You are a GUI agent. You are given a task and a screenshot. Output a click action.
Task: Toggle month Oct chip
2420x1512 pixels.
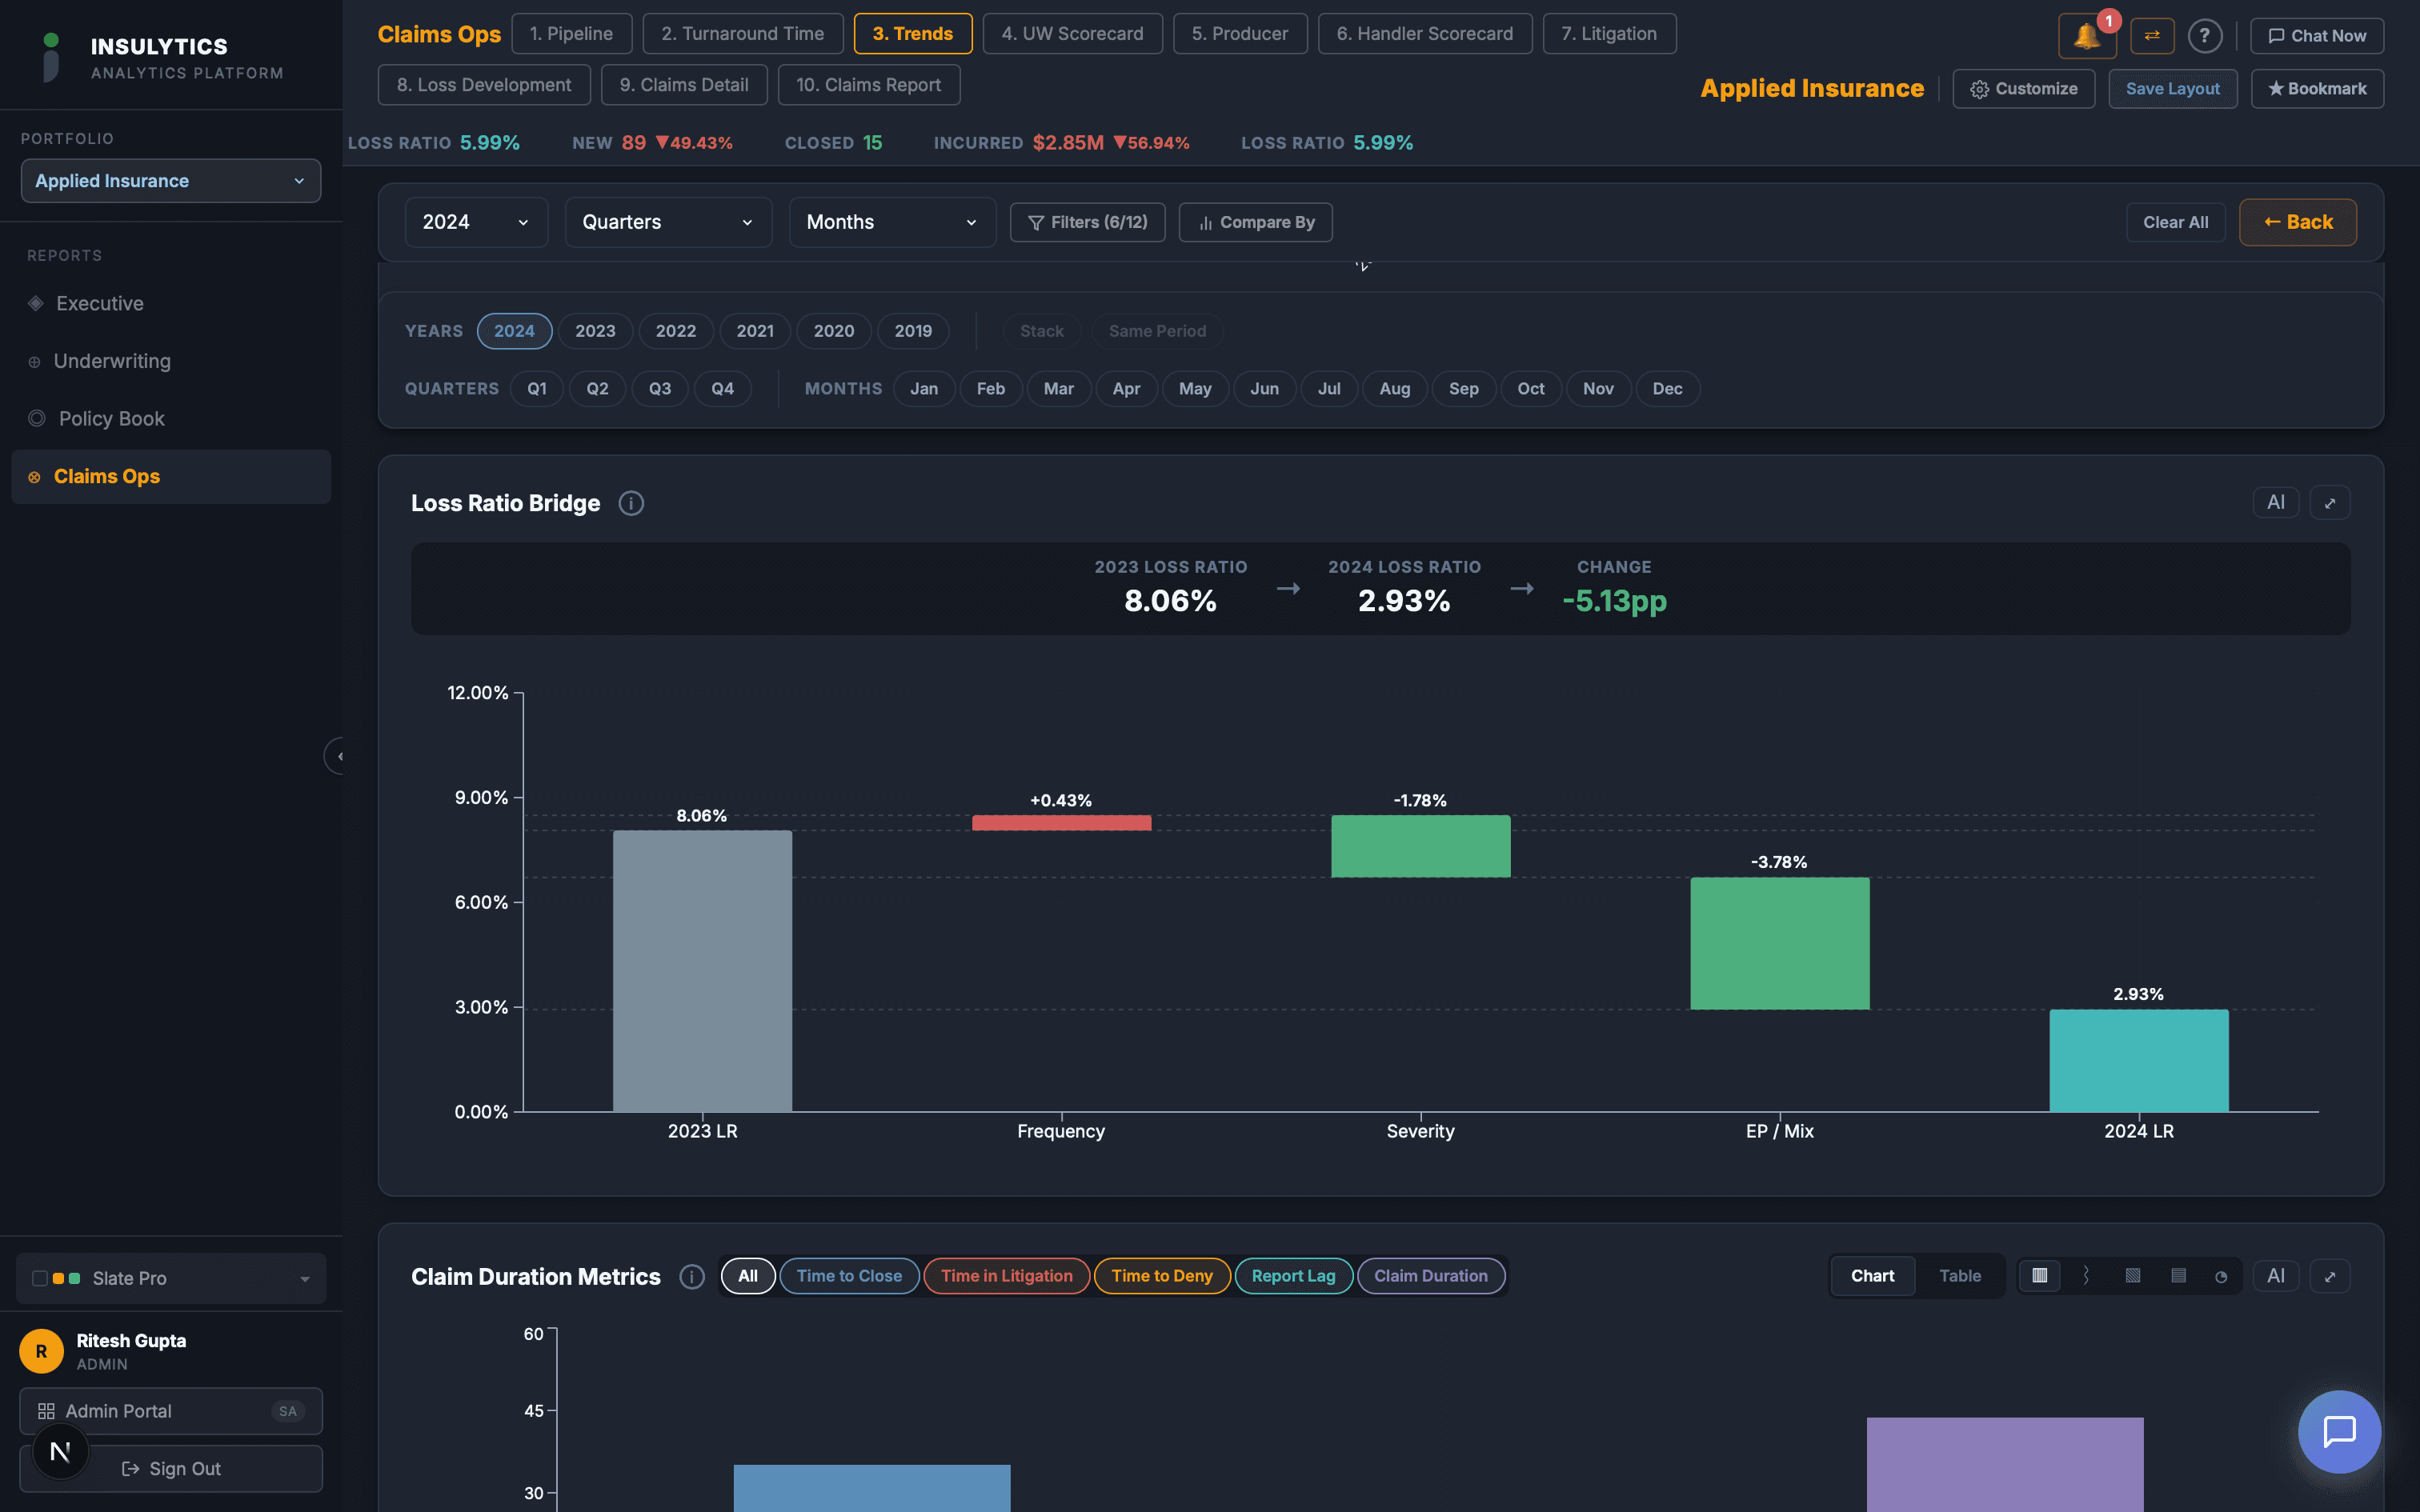[1531, 389]
